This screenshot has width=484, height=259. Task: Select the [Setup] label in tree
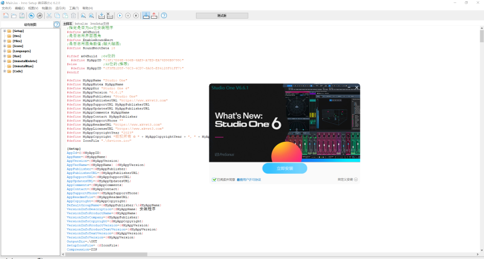pyautogui.click(x=18, y=31)
